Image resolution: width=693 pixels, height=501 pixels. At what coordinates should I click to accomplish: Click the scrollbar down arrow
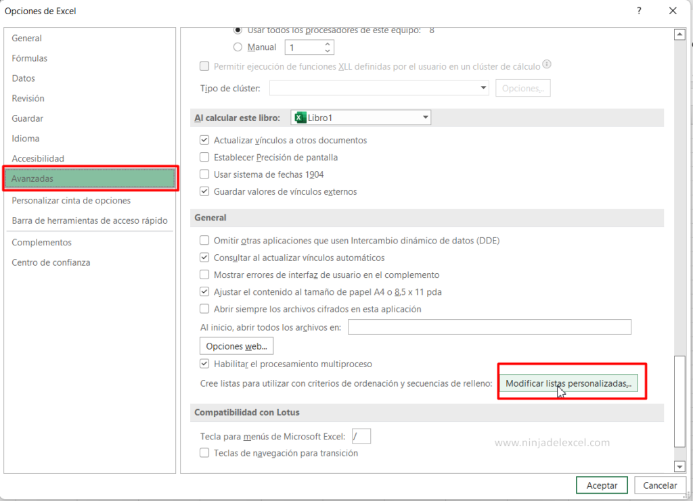coord(679,466)
